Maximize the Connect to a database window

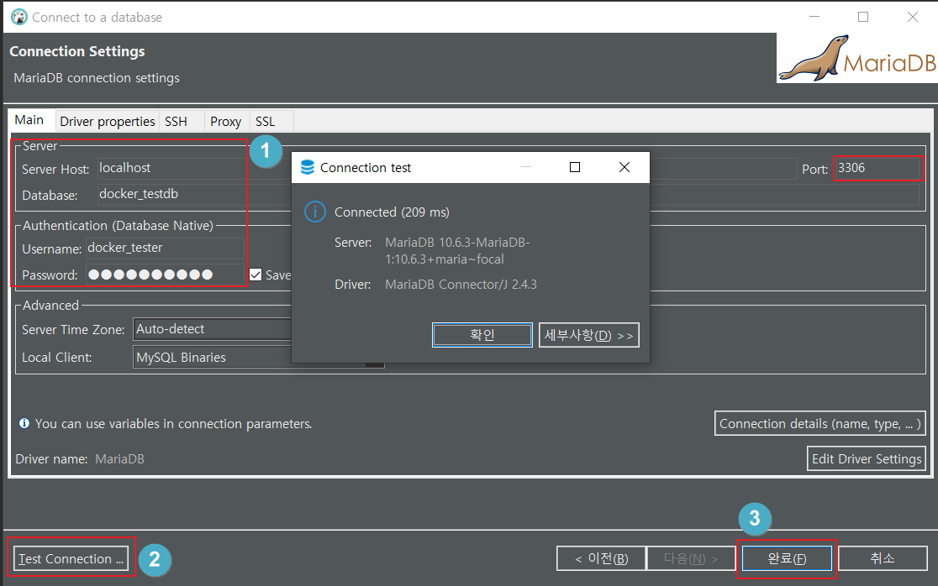click(863, 17)
